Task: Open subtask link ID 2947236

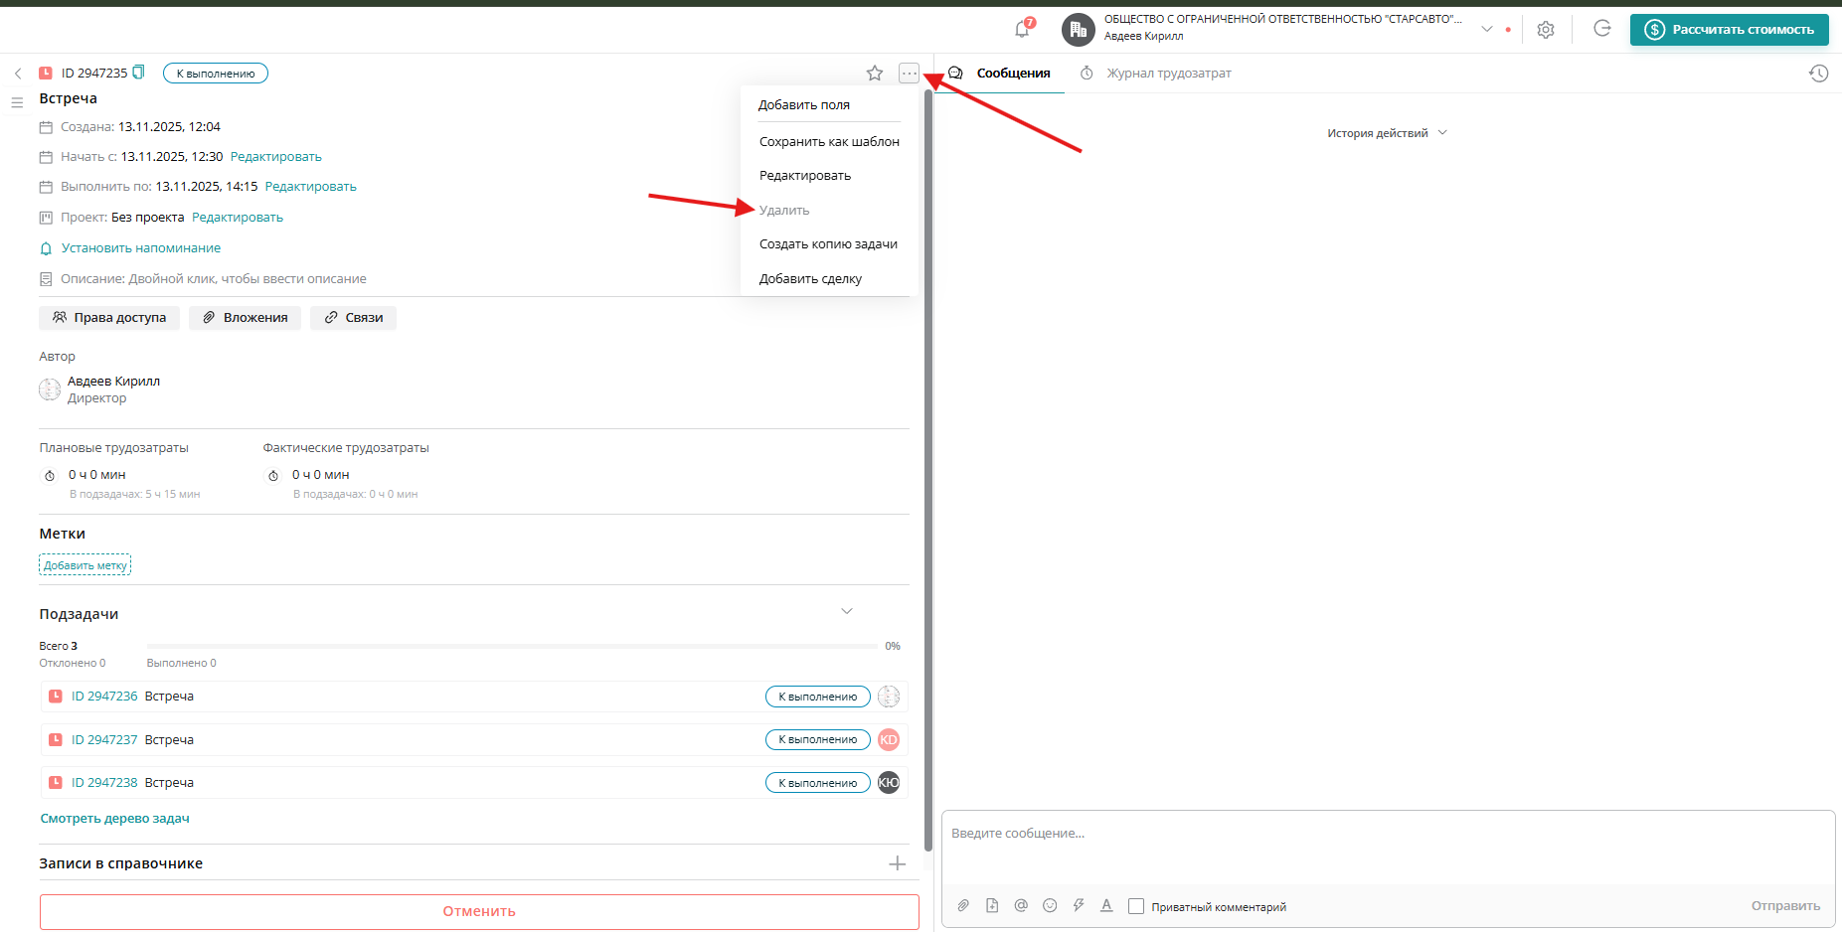Action: coord(104,697)
